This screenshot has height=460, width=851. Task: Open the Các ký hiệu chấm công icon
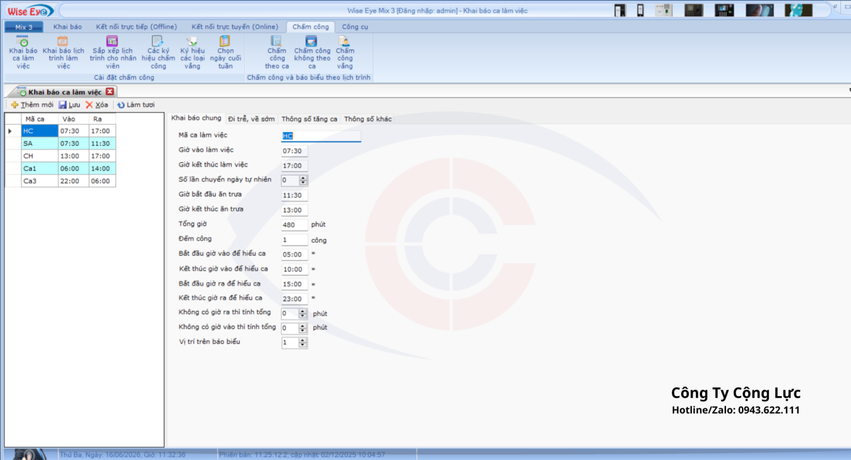click(157, 41)
